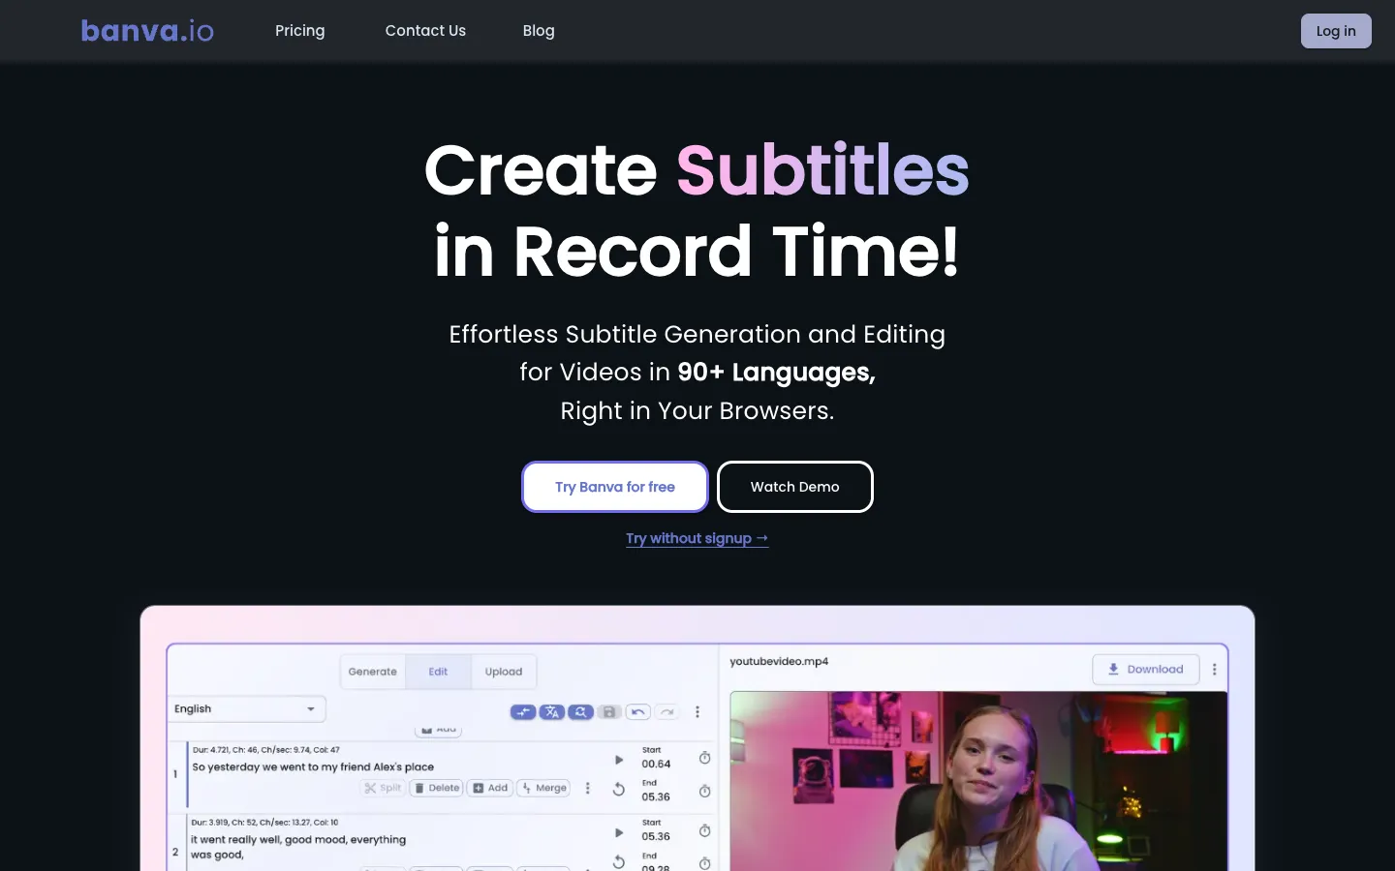1395x871 pixels.
Task: Click the Start value 00.64
Action: 656,764
